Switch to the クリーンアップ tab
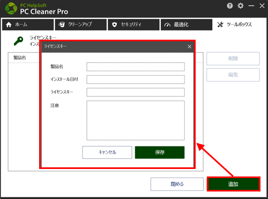Screen dimensions: 268x199 [81, 25]
